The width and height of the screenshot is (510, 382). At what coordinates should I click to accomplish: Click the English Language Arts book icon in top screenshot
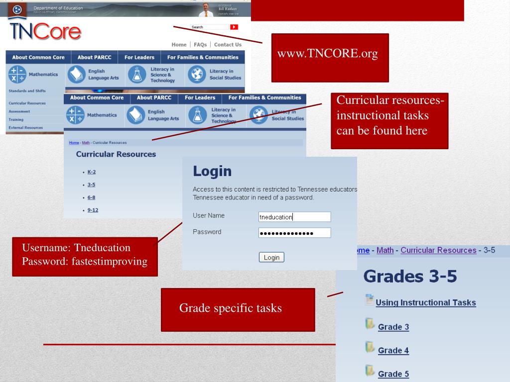76,75
